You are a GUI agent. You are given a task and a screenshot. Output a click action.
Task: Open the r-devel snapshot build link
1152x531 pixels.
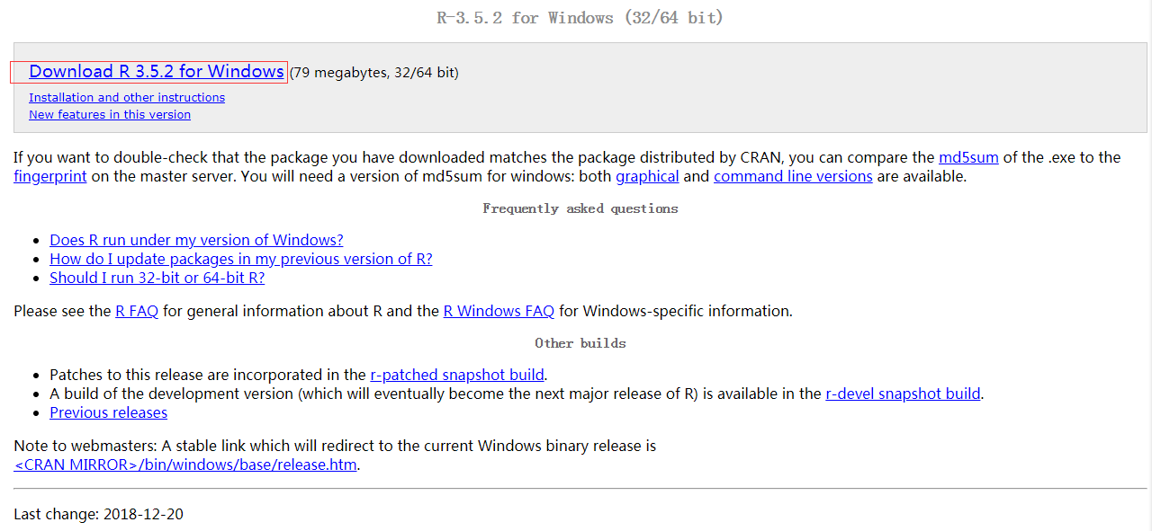click(x=903, y=394)
